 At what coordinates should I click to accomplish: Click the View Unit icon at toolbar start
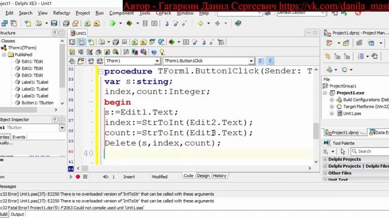coord(4,24)
